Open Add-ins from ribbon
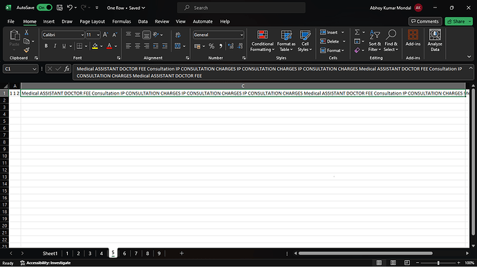The width and height of the screenshot is (477, 267). point(413,38)
